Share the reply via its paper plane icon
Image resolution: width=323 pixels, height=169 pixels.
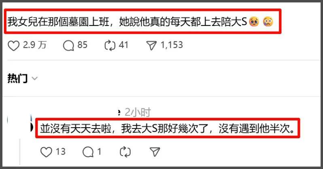[x=155, y=152]
